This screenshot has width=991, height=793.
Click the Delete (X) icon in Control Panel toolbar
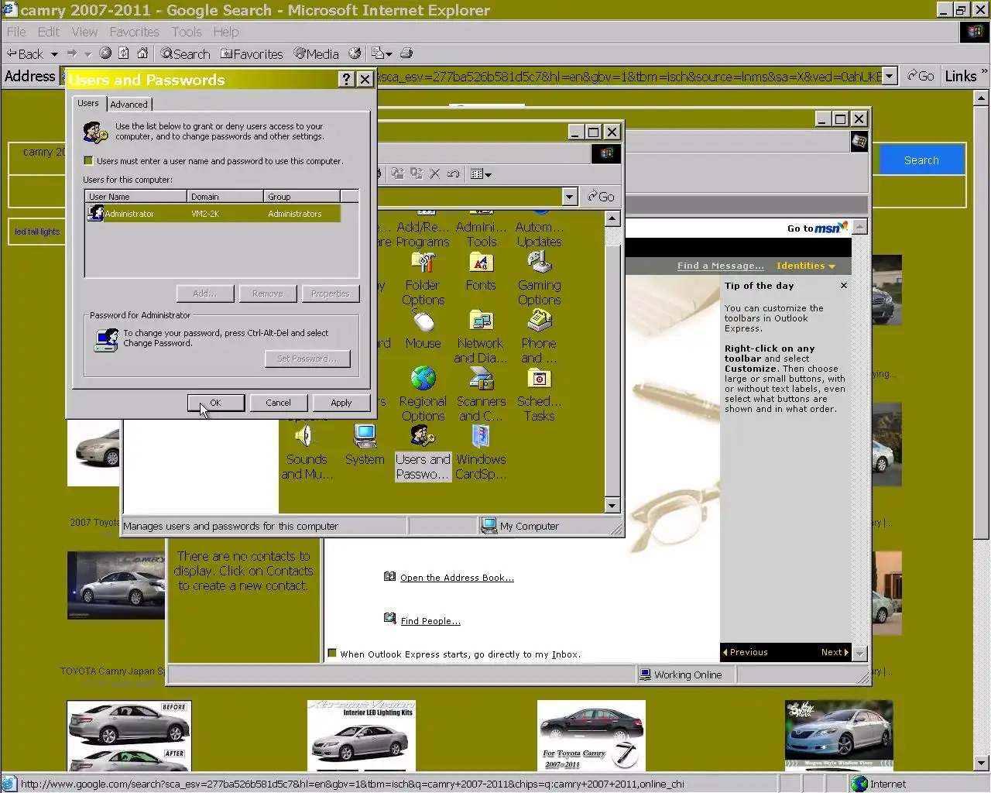[435, 174]
